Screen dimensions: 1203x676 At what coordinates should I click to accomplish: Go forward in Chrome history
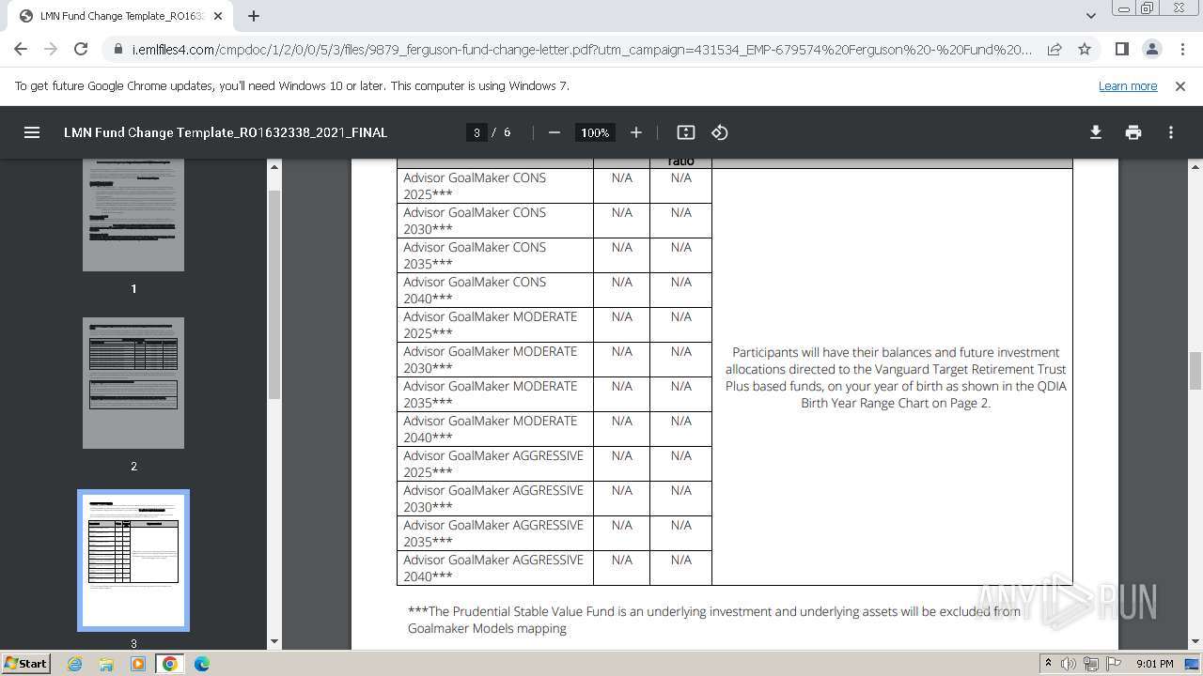pos(51,49)
